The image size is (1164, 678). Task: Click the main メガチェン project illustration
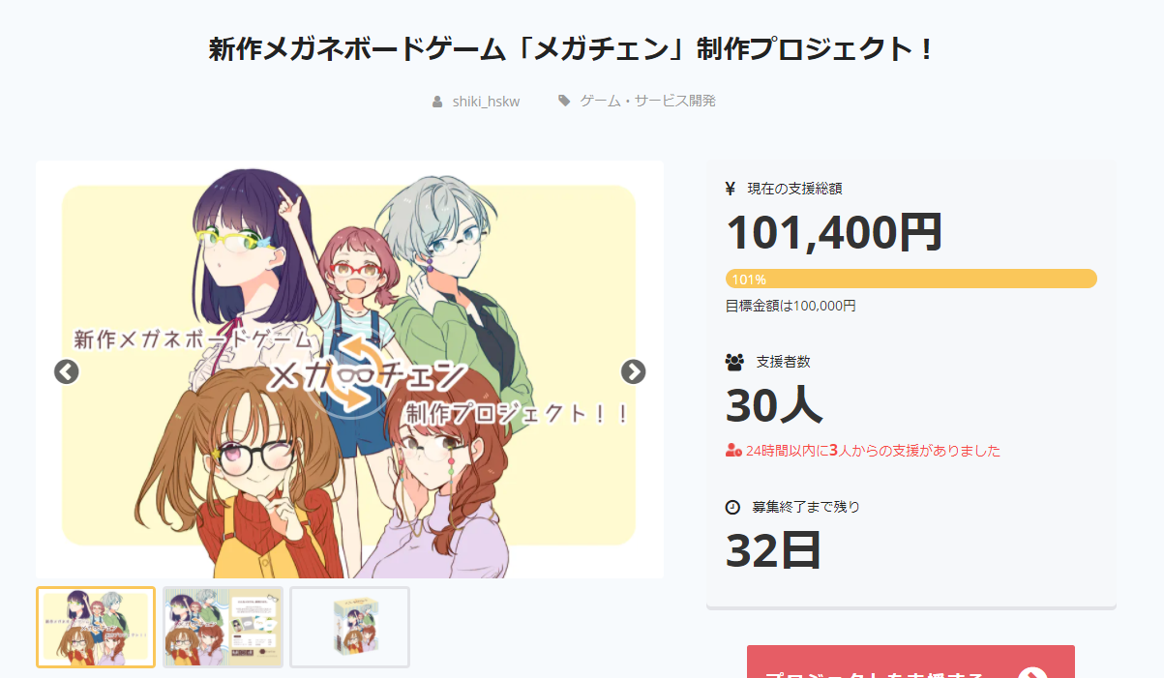349,369
